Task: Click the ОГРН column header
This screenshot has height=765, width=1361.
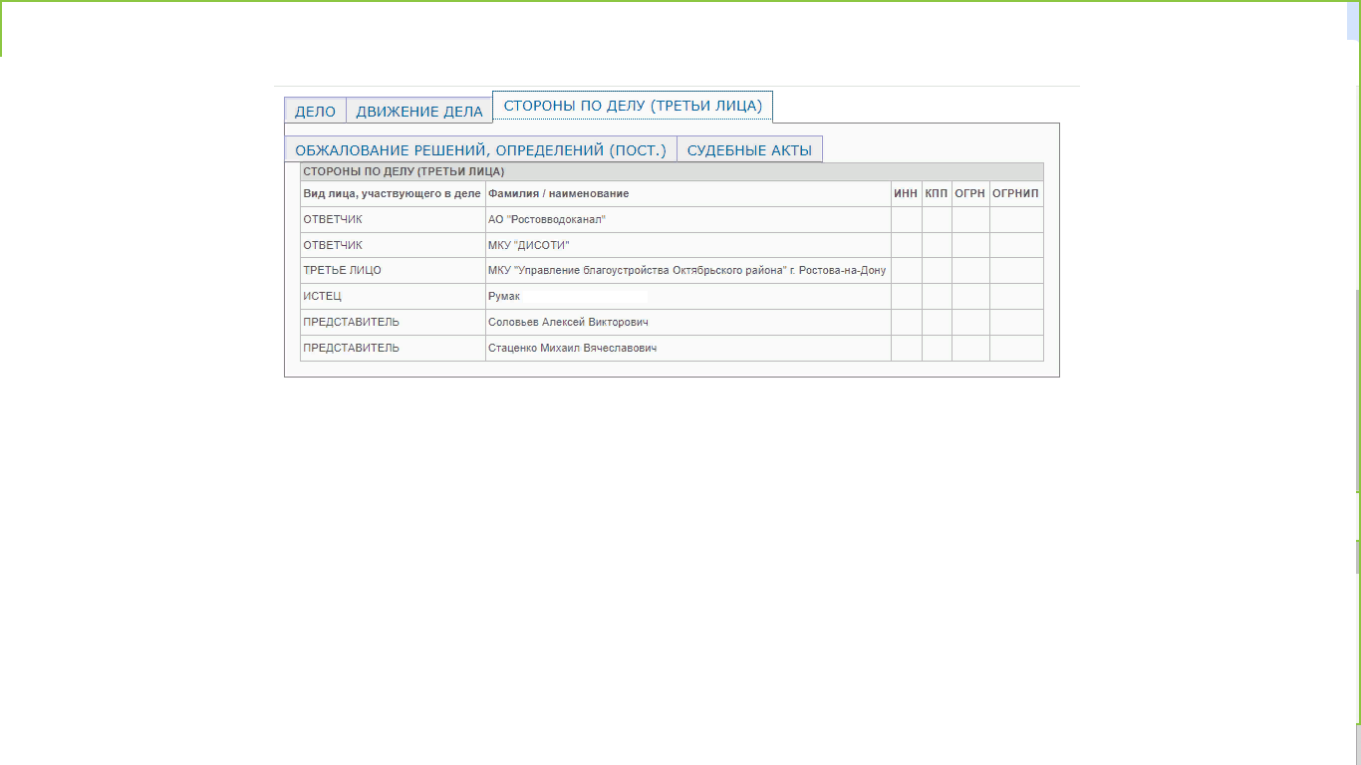Action: [x=970, y=193]
